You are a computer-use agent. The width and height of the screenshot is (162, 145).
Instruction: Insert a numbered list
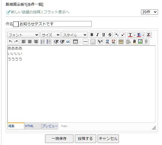point(43,42)
